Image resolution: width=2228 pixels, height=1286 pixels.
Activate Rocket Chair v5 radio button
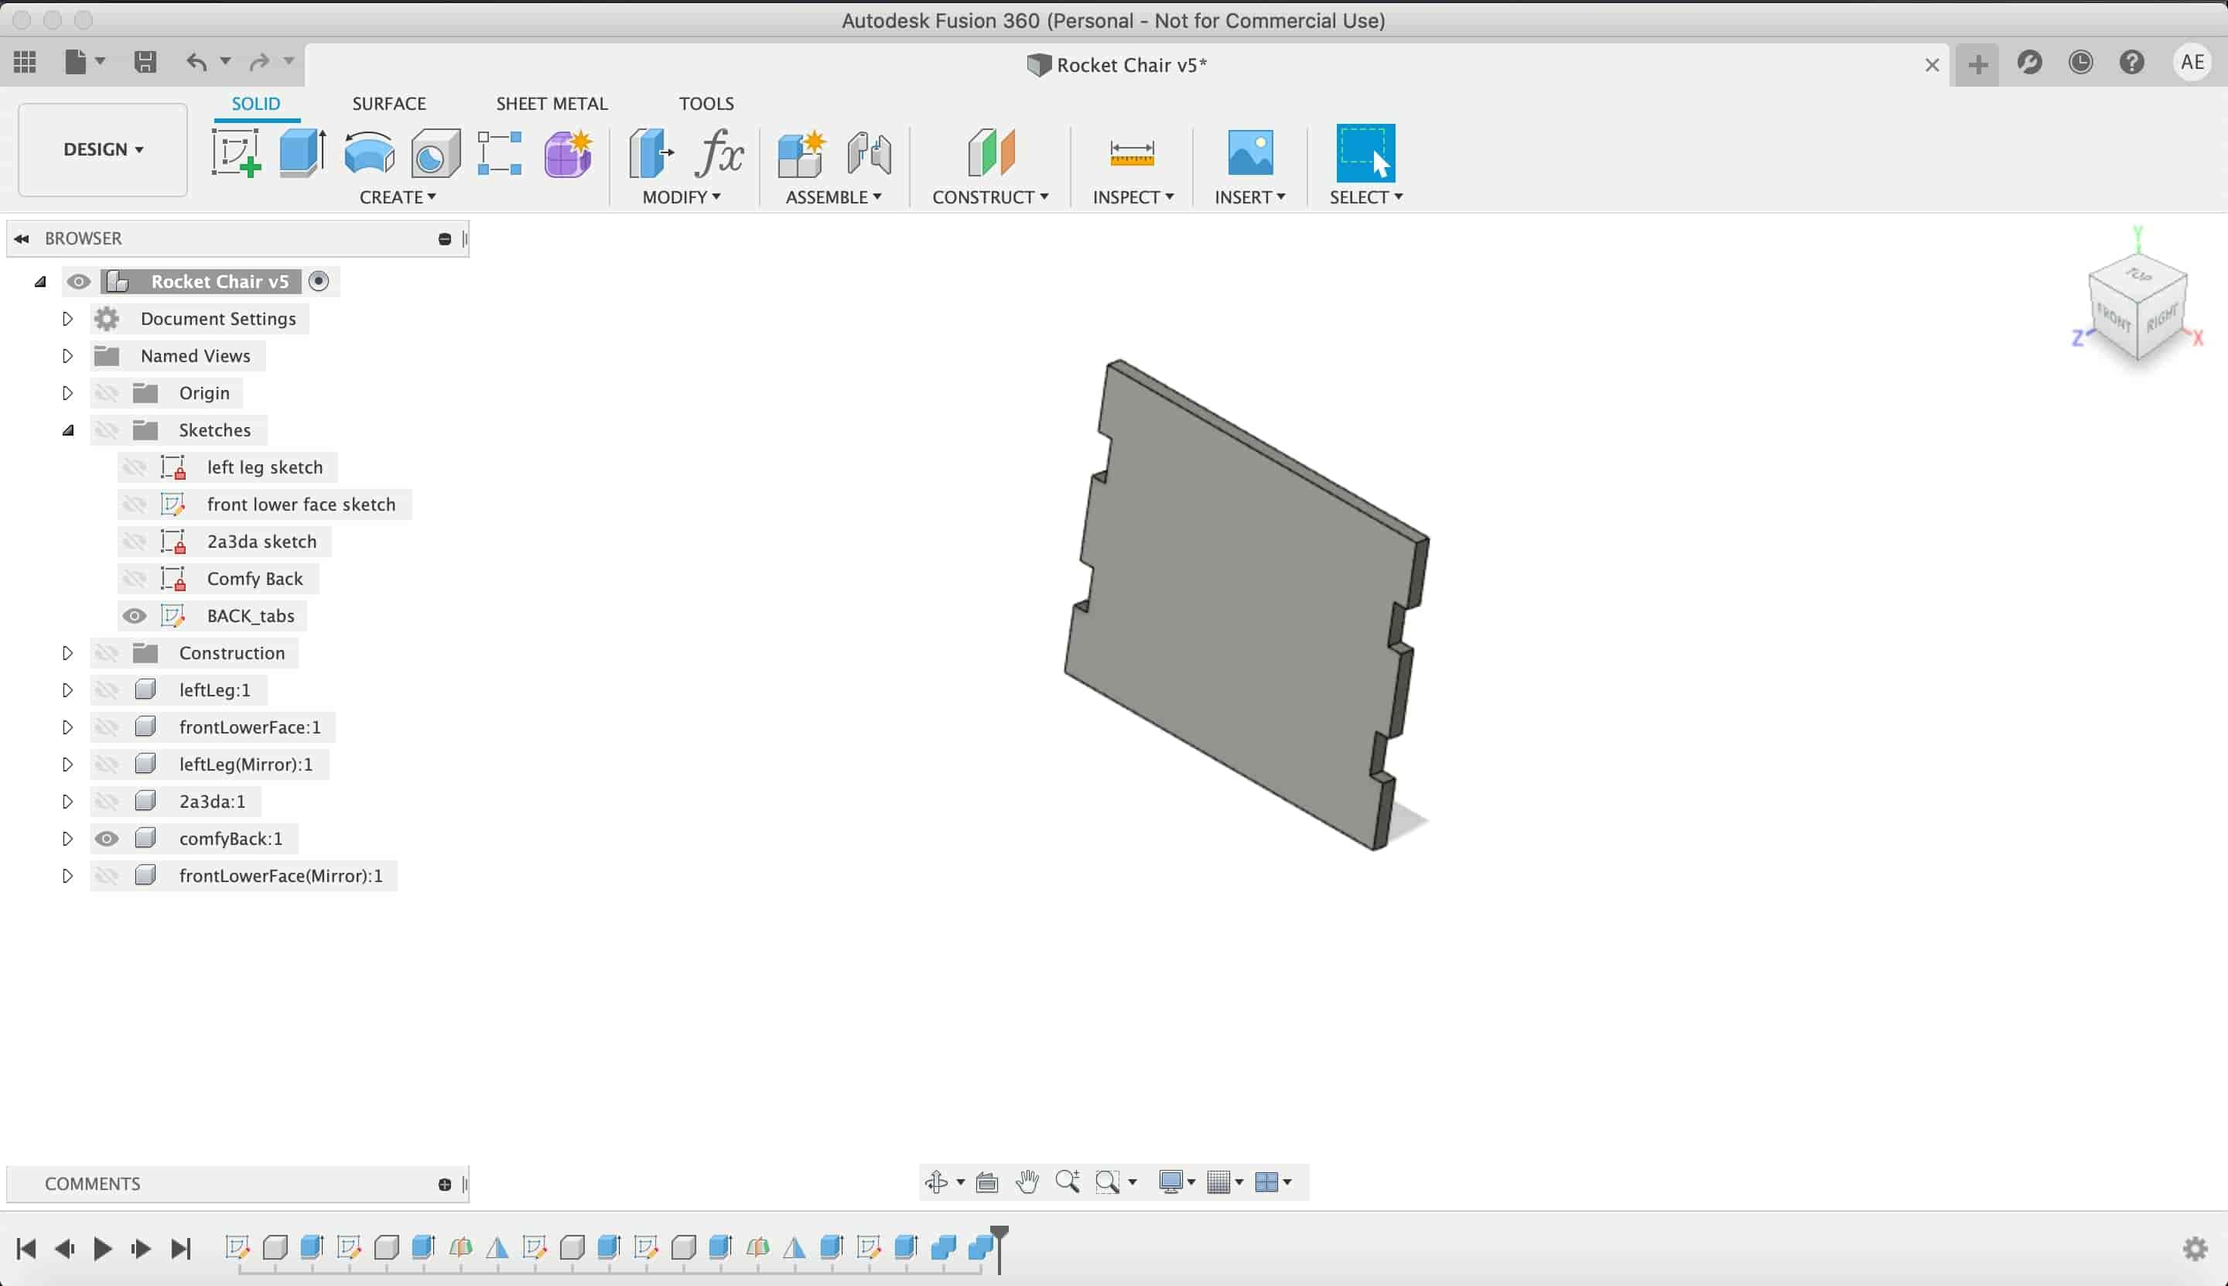pyautogui.click(x=319, y=281)
